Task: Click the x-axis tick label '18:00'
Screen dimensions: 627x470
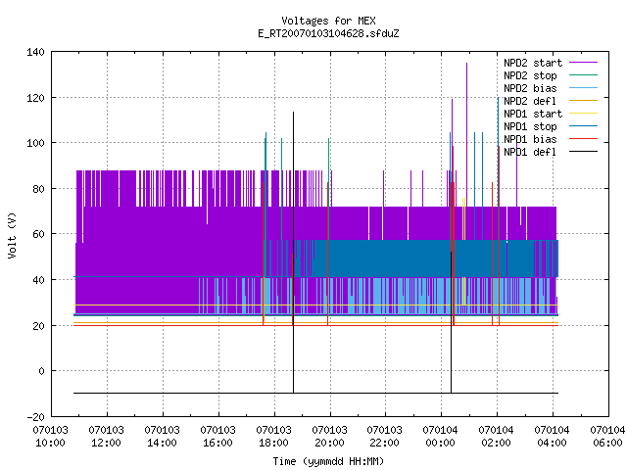Action: pos(273,443)
